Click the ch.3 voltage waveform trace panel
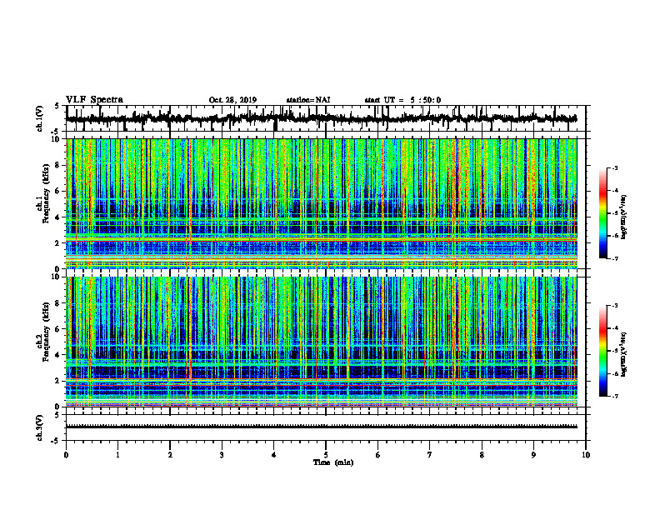This screenshot has width=660, height=510. tap(326, 427)
